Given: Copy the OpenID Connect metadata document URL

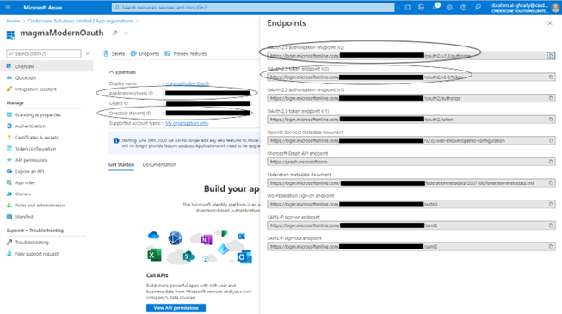Looking at the screenshot, I should pos(551,140).
